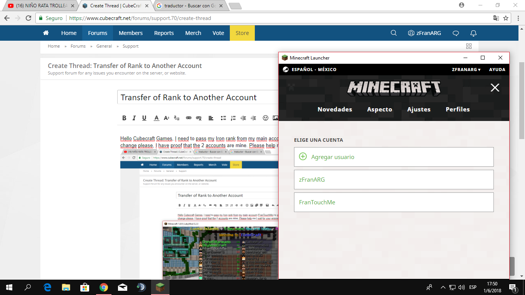
Task: Open File Explorer from the taskbar
Action: [x=66, y=287]
